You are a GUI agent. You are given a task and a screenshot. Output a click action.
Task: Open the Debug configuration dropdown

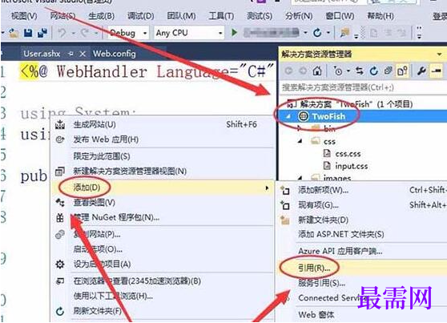point(145,34)
